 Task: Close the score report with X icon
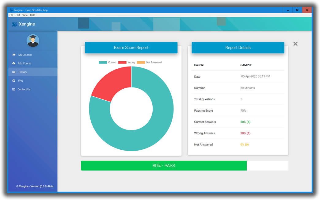click(x=295, y=44)
